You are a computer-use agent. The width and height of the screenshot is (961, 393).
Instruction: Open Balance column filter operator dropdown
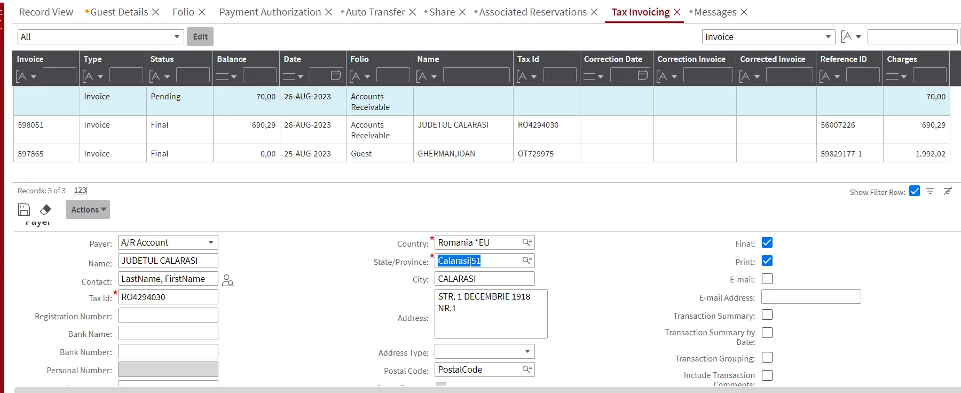tap(226, 76)
